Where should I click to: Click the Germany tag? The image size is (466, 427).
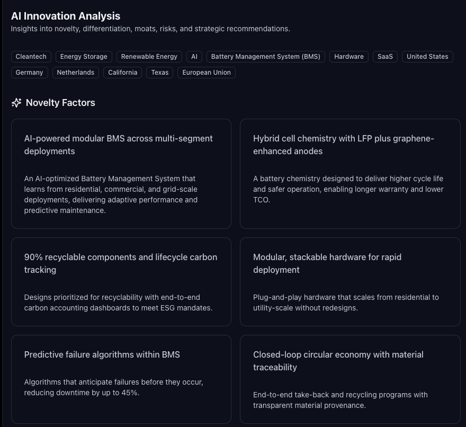pos(30,73)
